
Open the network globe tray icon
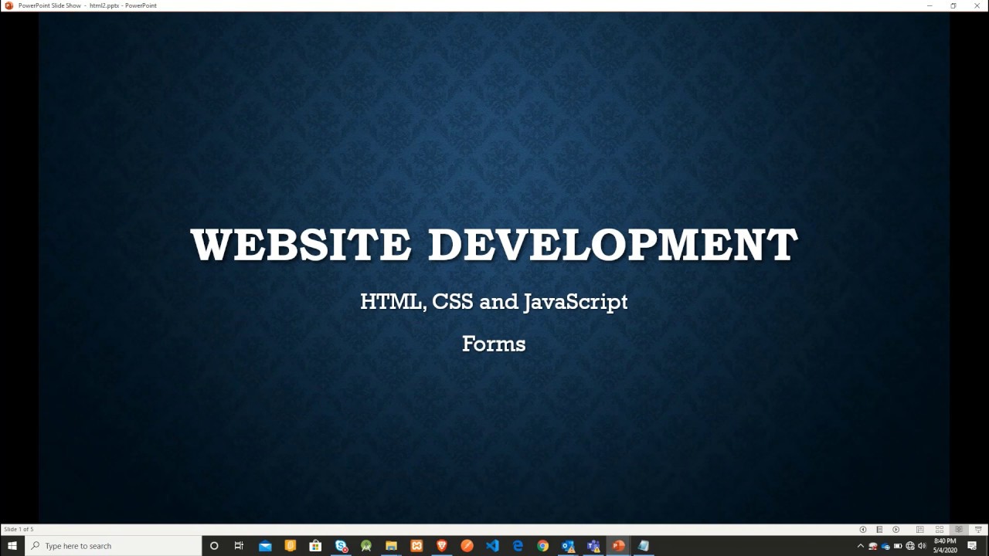point(910,546)
